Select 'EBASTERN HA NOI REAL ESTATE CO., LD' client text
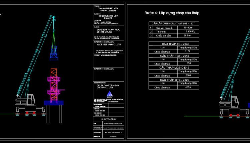Viewport: 250px width, 143px height. [108, 31]
